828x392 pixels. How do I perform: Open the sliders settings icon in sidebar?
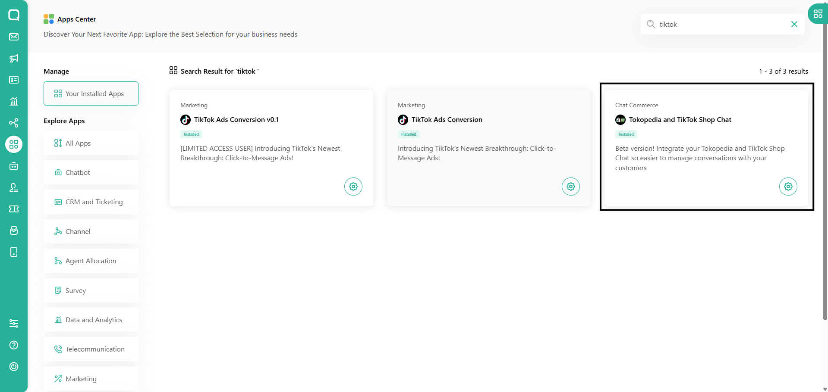(x=14, y=324)
